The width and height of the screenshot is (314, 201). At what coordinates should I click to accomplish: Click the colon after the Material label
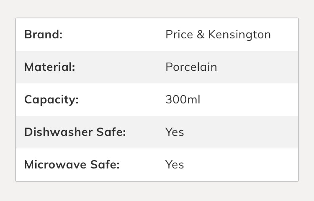(73, 68)
